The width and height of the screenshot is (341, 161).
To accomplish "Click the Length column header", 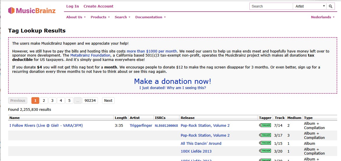I will click(x=121, y=118).
